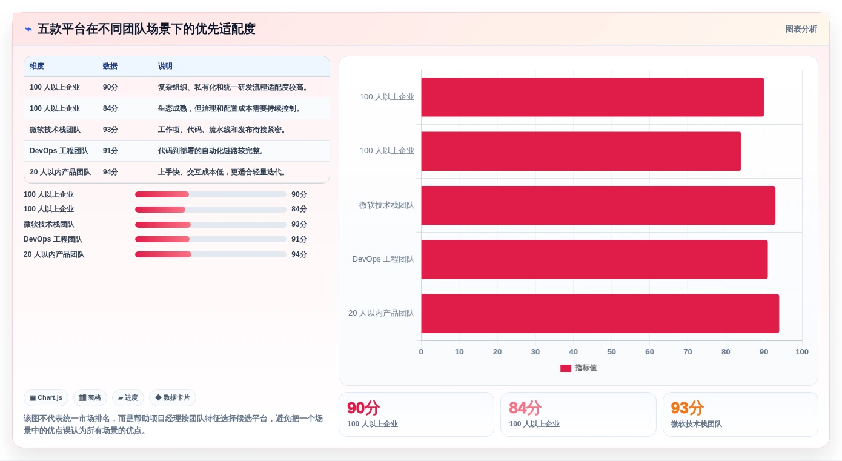842x461 pixels.
Task: Click 微软技术栈团队 in the table's first column
Action: (55, 130)
